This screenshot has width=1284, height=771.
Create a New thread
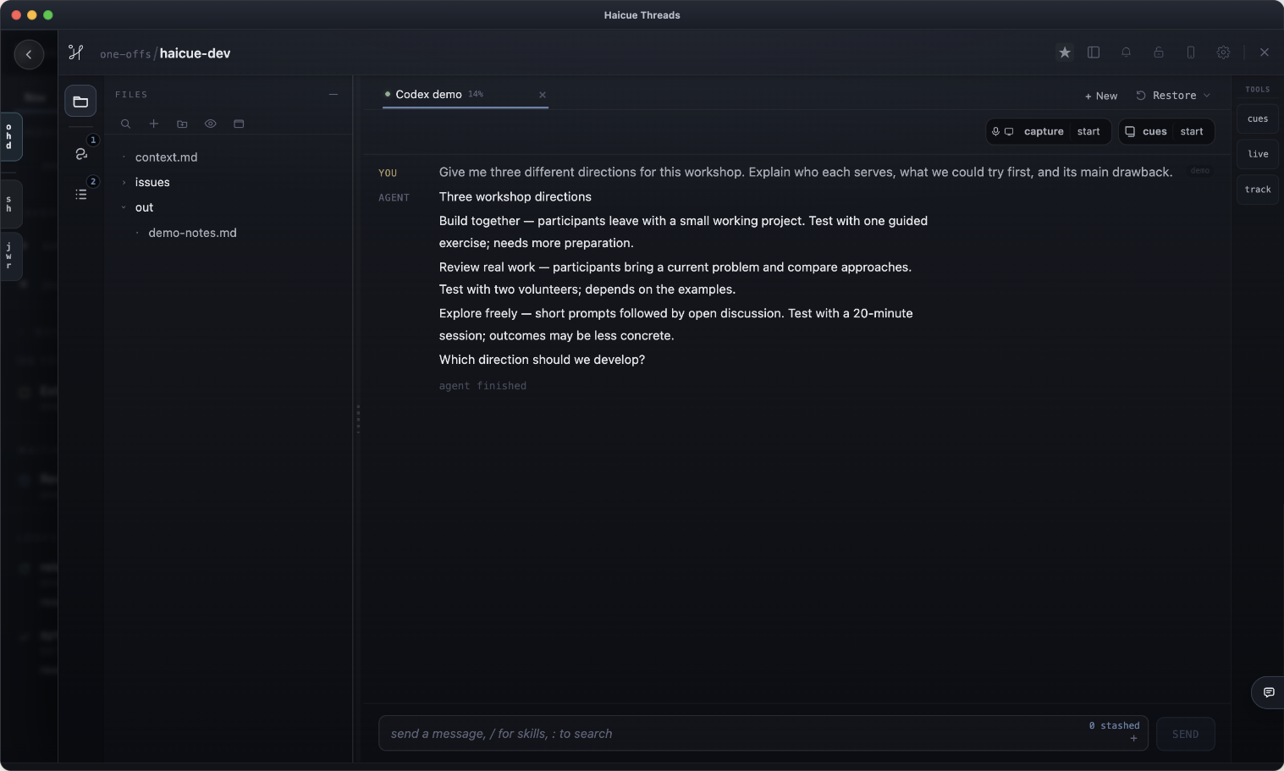coord(1101,96)
